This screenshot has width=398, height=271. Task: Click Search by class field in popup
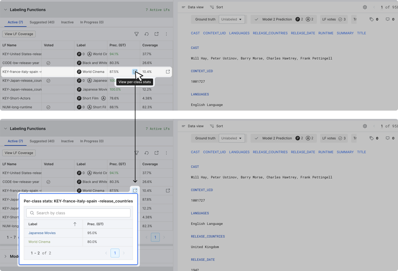(x=78, y=213)
